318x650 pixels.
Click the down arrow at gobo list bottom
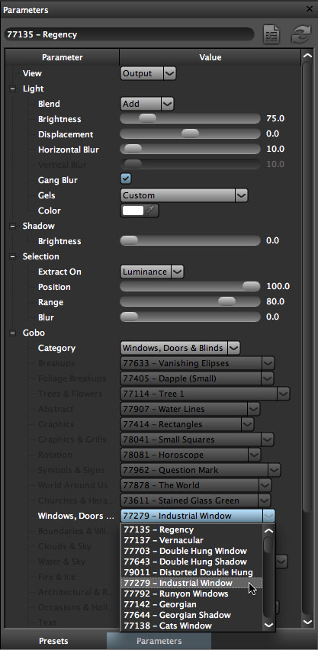pos(268,625)
